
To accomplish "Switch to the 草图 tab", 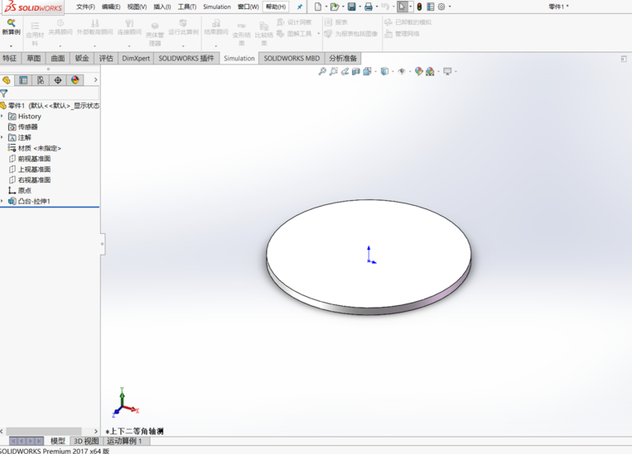I will [x=34, y=59].
